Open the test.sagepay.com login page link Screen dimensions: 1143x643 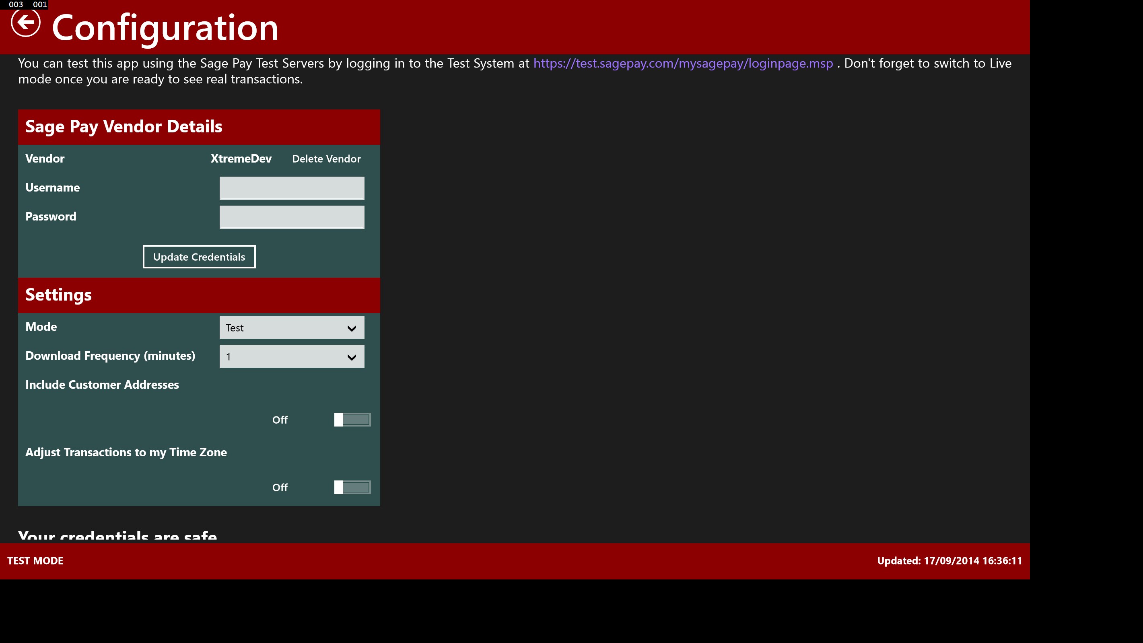click(682, 64)
